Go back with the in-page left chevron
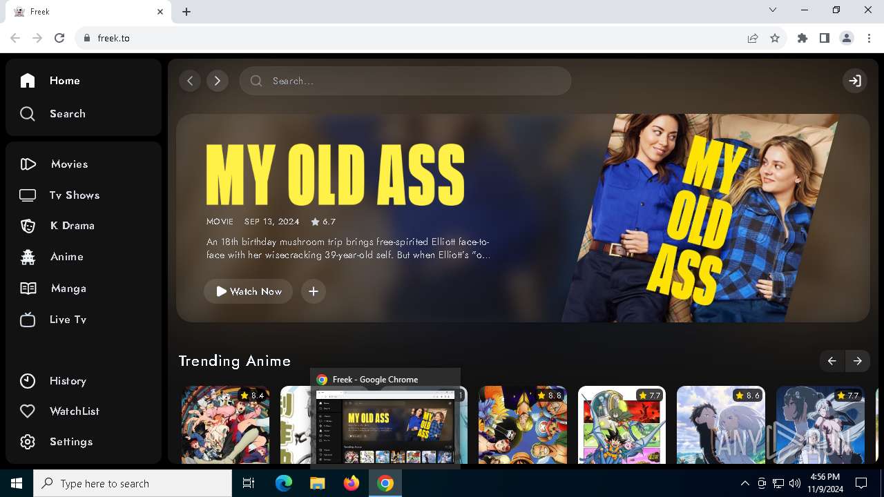This screenshot has height=497, width=884. (190, 81)
